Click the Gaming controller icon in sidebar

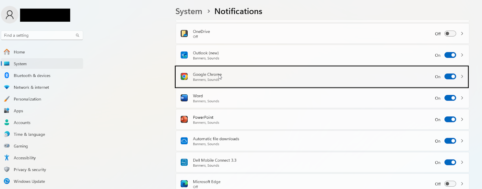tap(7, 146)
